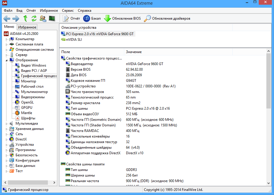Viewport: 274px width, 195px height.
Task: Click the Forward navigation arrow icon
Action: coord(16,18)
